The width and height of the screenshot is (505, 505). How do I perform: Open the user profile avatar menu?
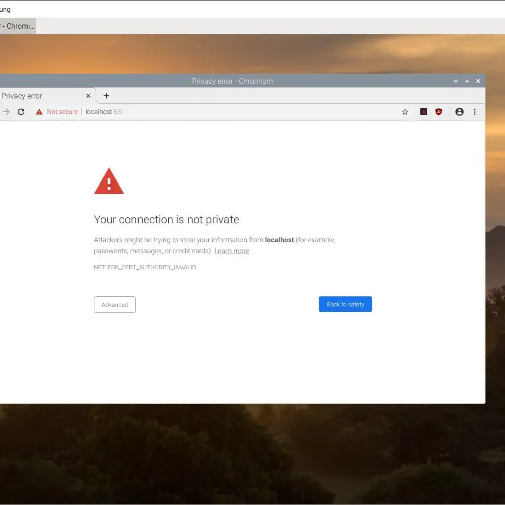pyautogui.click(x=460, y=112)
